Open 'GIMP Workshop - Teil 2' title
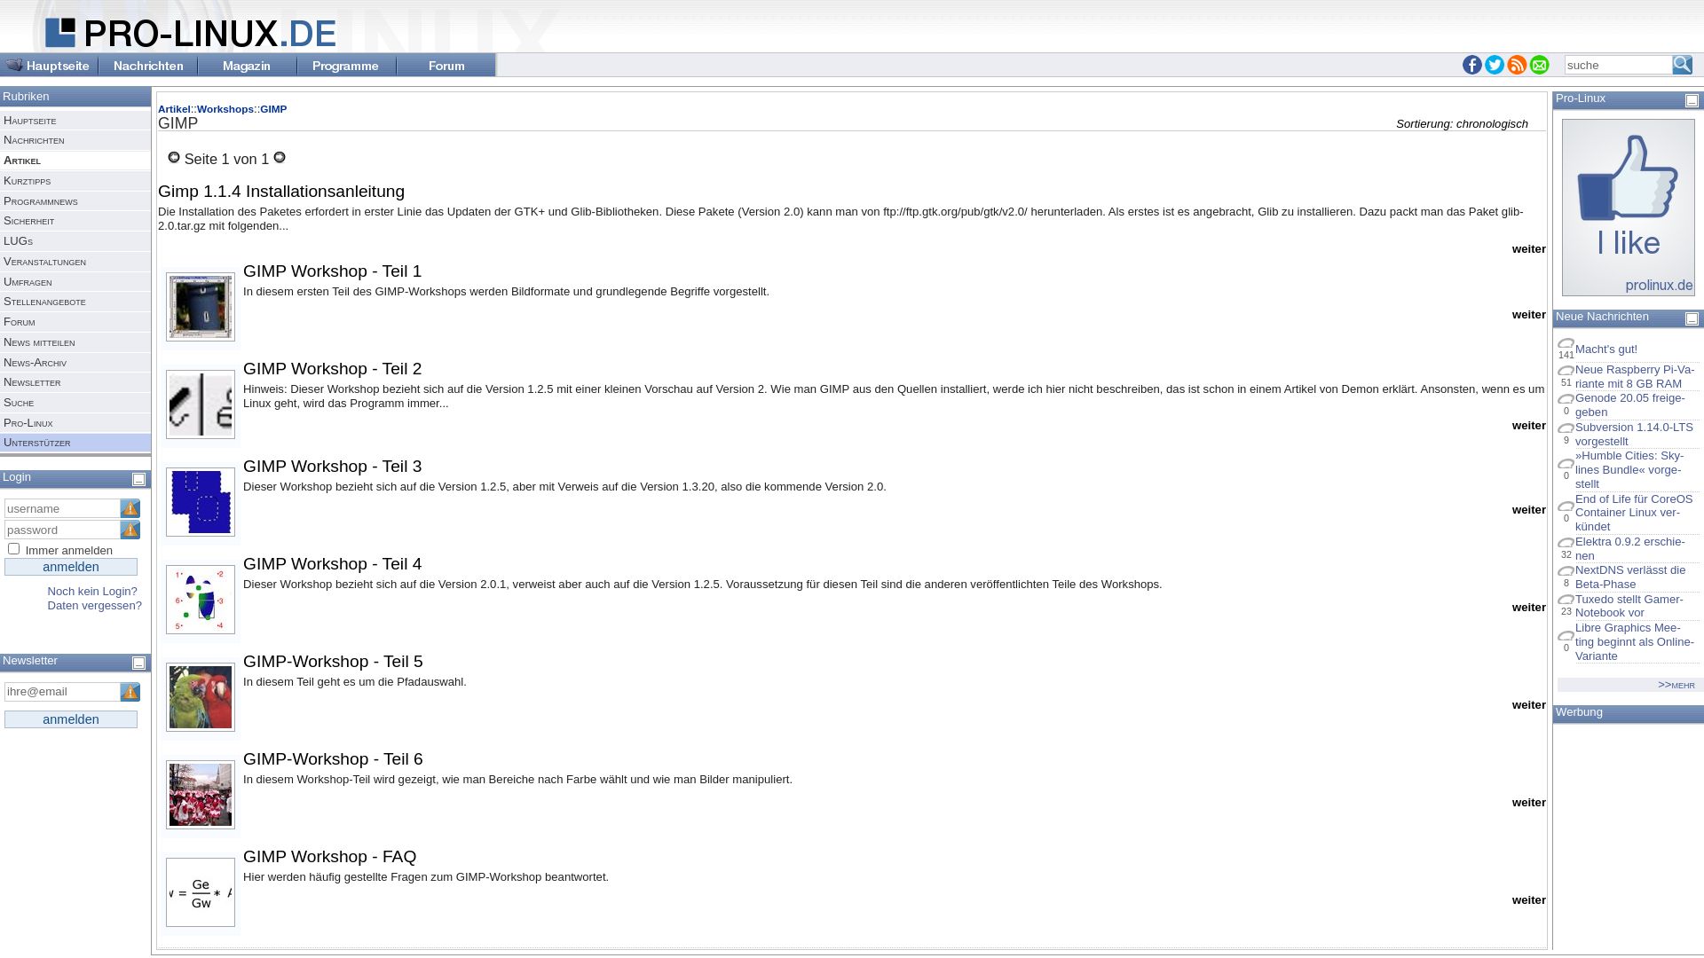Image resolution: width=1704 pixels, height=958 pixels. point(332,369)
